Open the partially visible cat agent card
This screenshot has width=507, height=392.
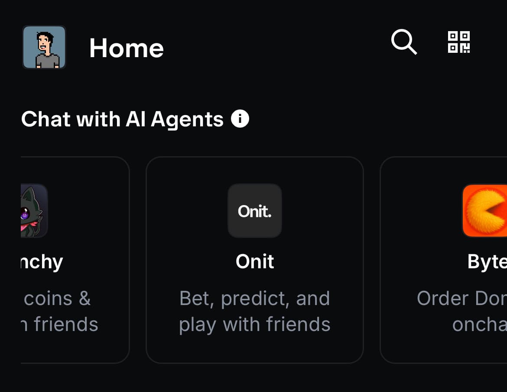[75, 260]
